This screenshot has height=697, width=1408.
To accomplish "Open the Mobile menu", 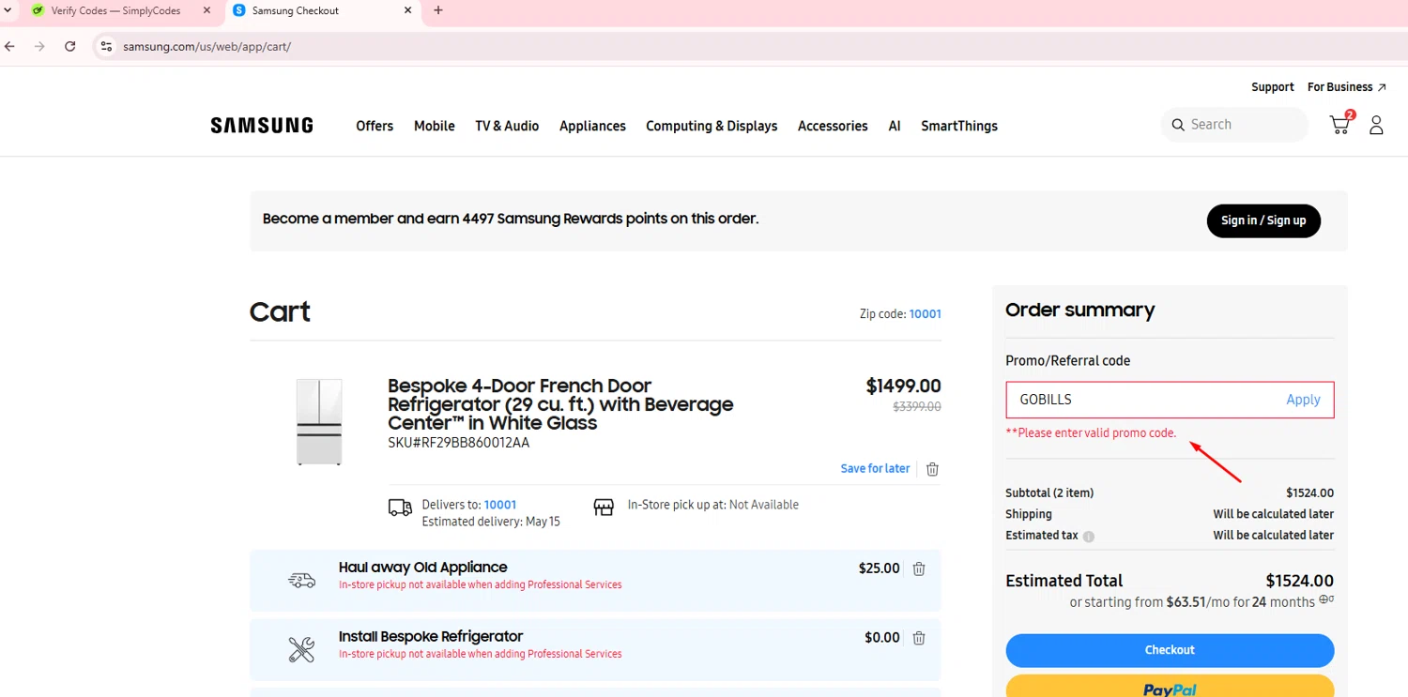I will (x=435, y=126).
